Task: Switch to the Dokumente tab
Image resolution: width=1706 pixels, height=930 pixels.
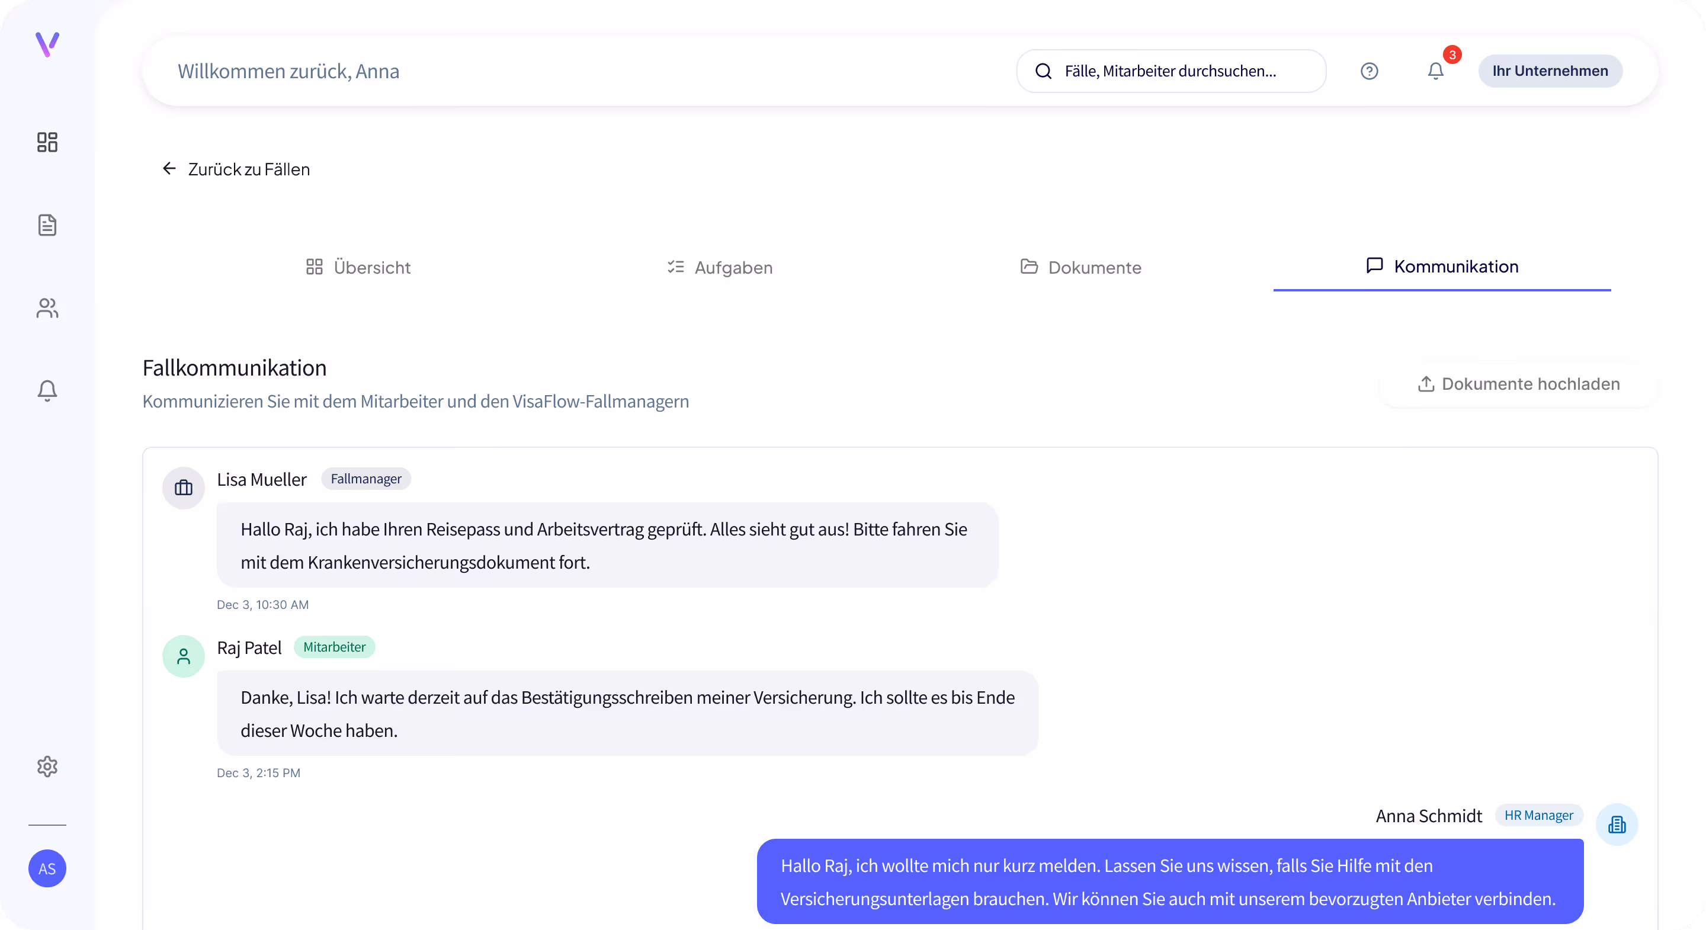Action: pyautogui.click(x=1080, y=268)
